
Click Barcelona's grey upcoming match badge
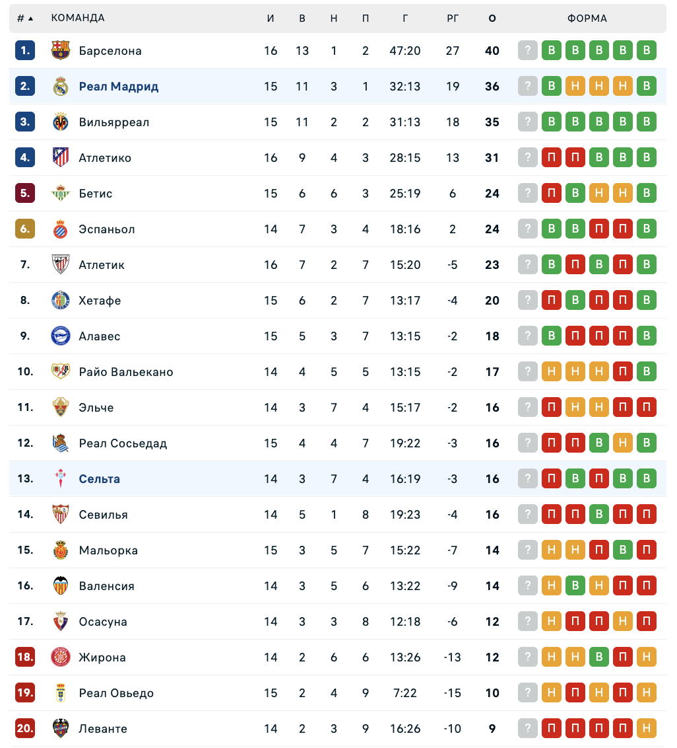[x=528, y=51]
